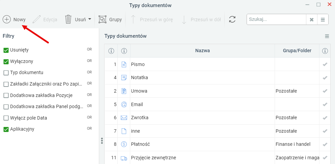This screenshot has width=335, height=164.
Task: Select the Pismo row name
Action: click(x=138, y=64)
